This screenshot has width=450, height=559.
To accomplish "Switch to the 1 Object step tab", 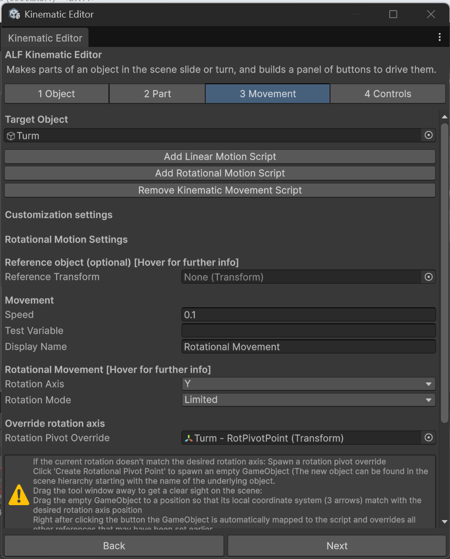I will point(57,94).
